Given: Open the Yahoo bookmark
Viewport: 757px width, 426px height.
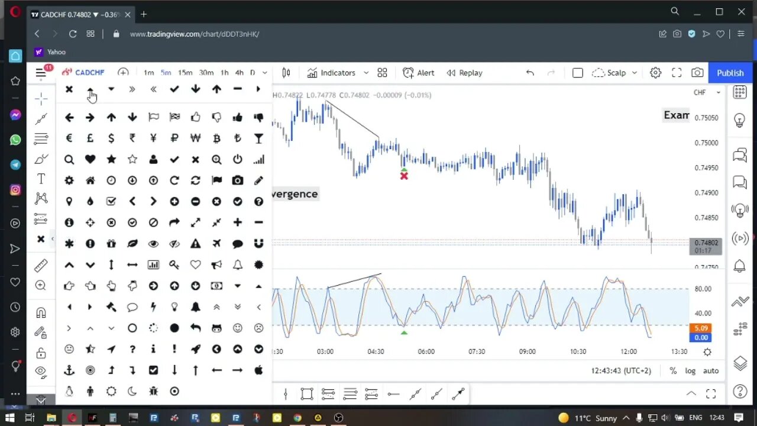Looking at the screenshot, I should (x=50, y=52).
